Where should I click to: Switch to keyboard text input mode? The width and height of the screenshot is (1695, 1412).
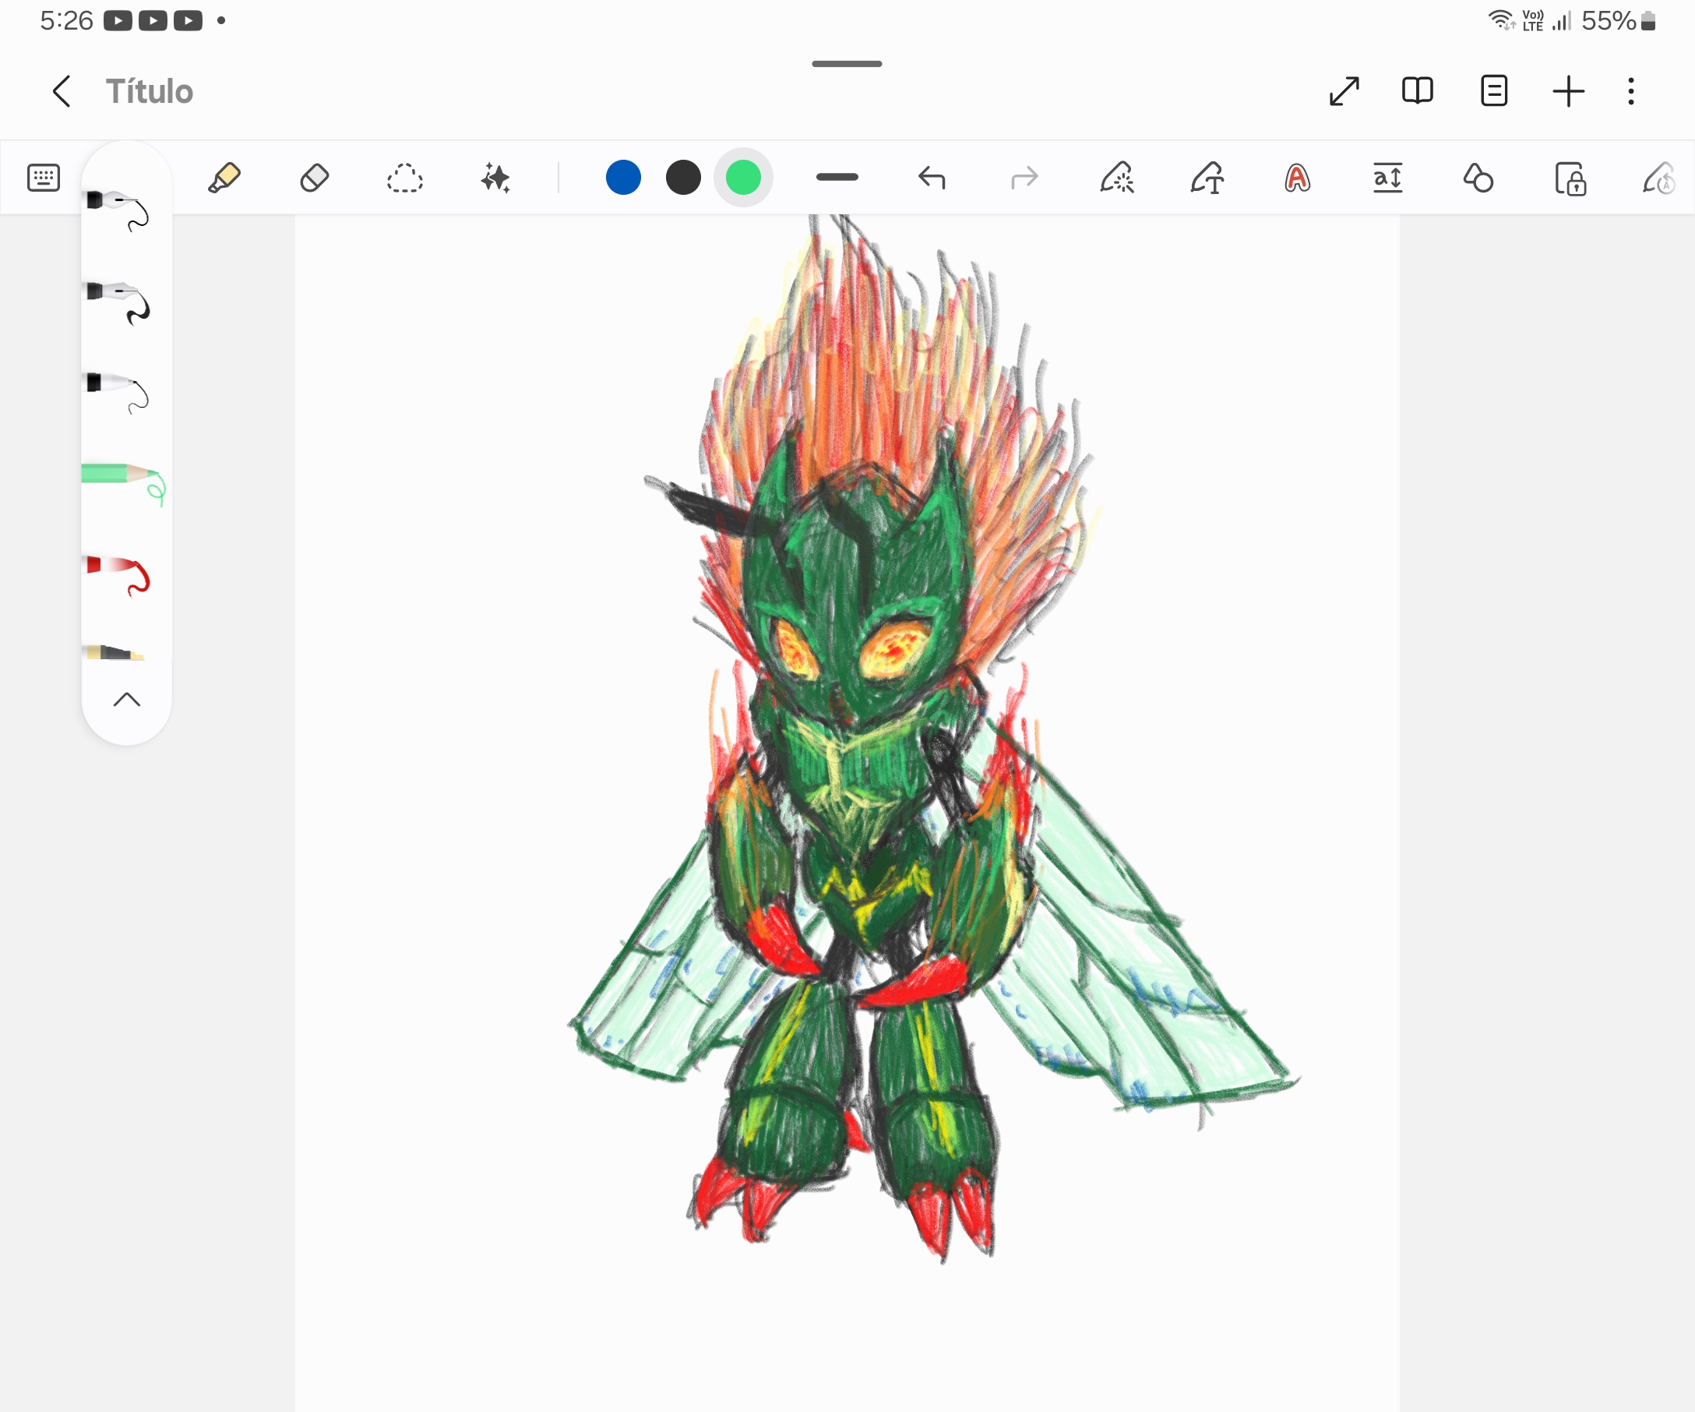pos(44,178)
